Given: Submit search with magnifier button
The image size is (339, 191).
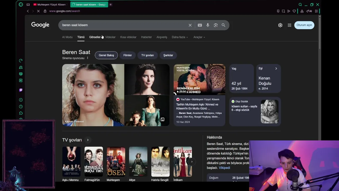Looking at the screenshot, I should point(223,25).
